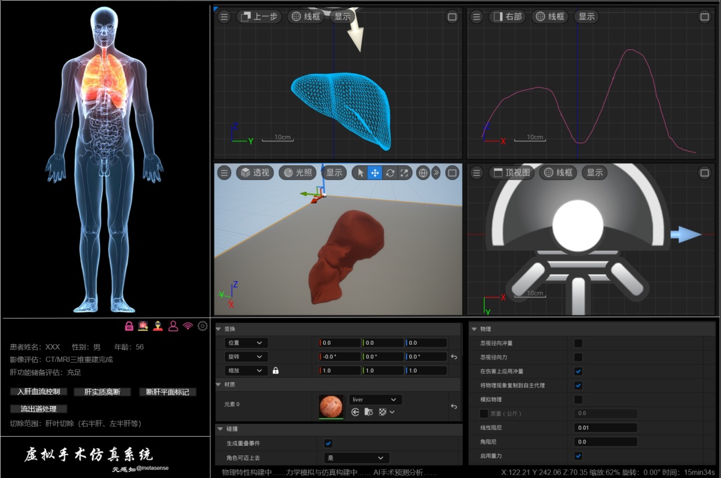Collapse the 变换 section
721x478 pixels.
[x=218, y=329]
